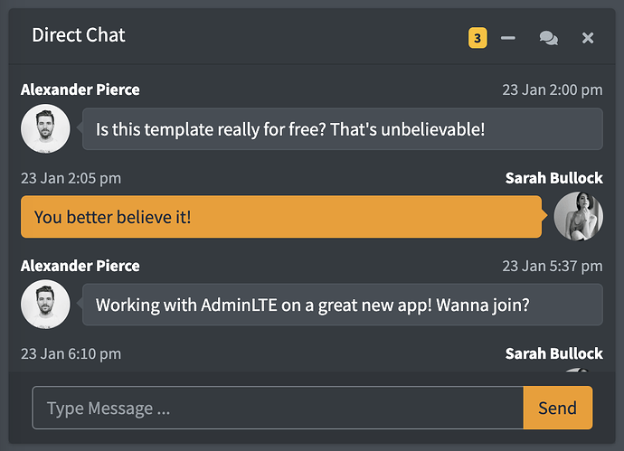Click the bottom Sarah Bullock name label
Screen dimensions: 624x451
pyautogui.click(x=553, y=353)
